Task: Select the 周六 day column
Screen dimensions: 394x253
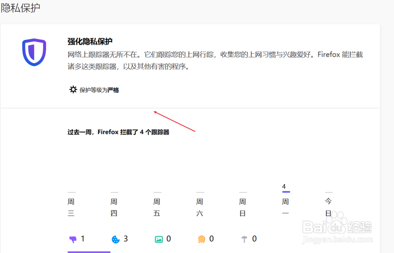Action: [200, 207]
